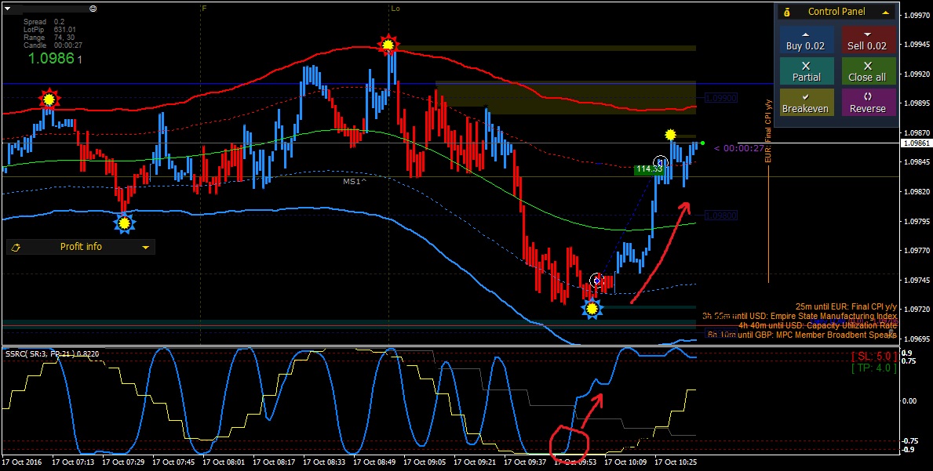
Task: Click the SSRC indicator label
Action: pyautogui.click(x=53, y=354)
